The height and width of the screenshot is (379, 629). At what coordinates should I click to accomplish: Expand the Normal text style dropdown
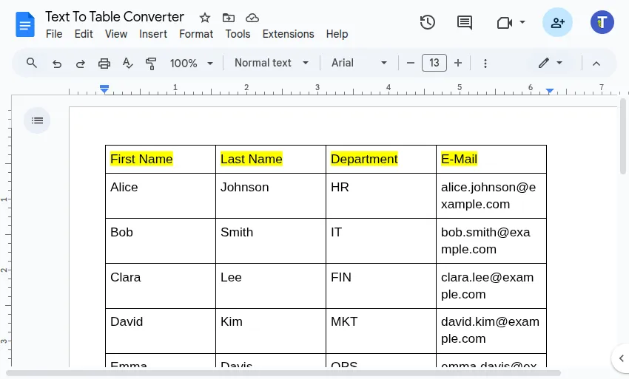271,63
